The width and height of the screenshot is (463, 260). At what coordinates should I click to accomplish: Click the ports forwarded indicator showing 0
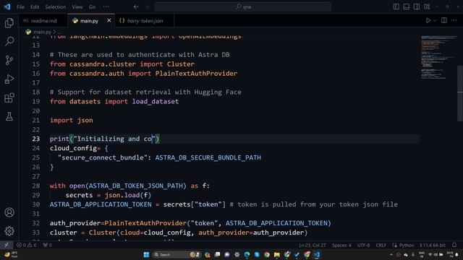(x=47, y=245)
